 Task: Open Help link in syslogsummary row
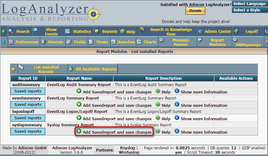166,132
